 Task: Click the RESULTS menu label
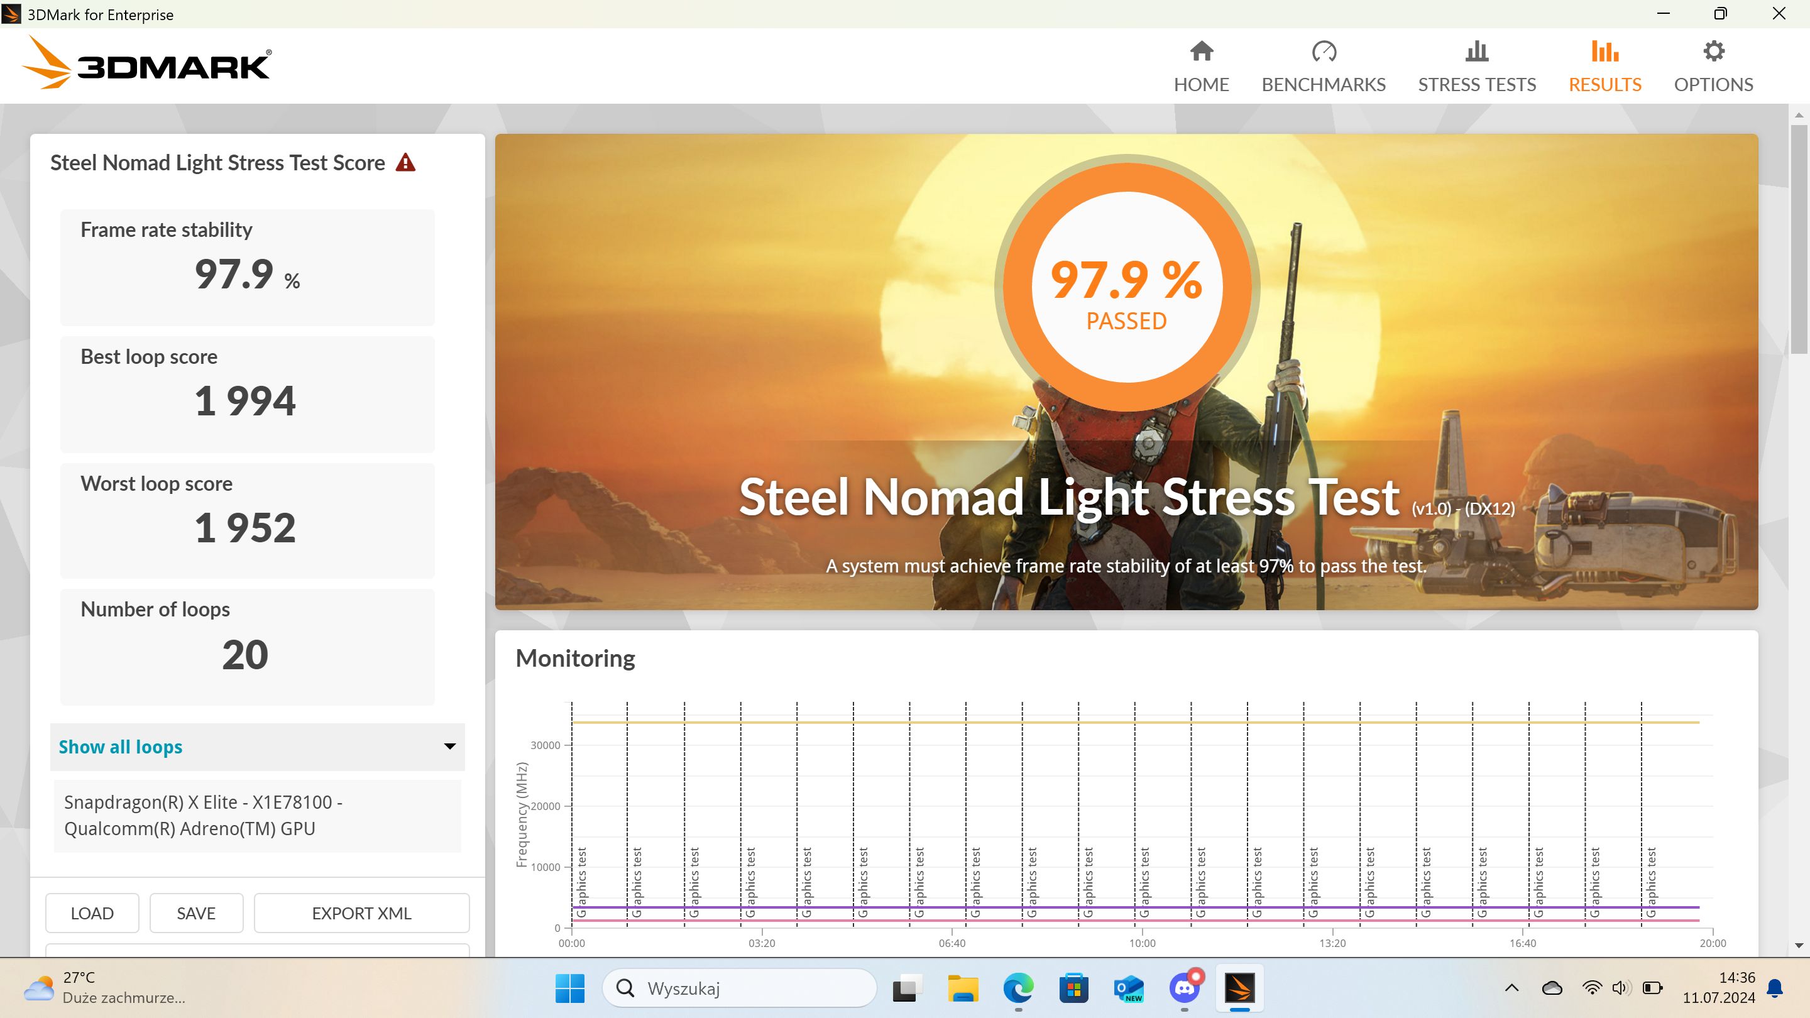[1605, 84]
